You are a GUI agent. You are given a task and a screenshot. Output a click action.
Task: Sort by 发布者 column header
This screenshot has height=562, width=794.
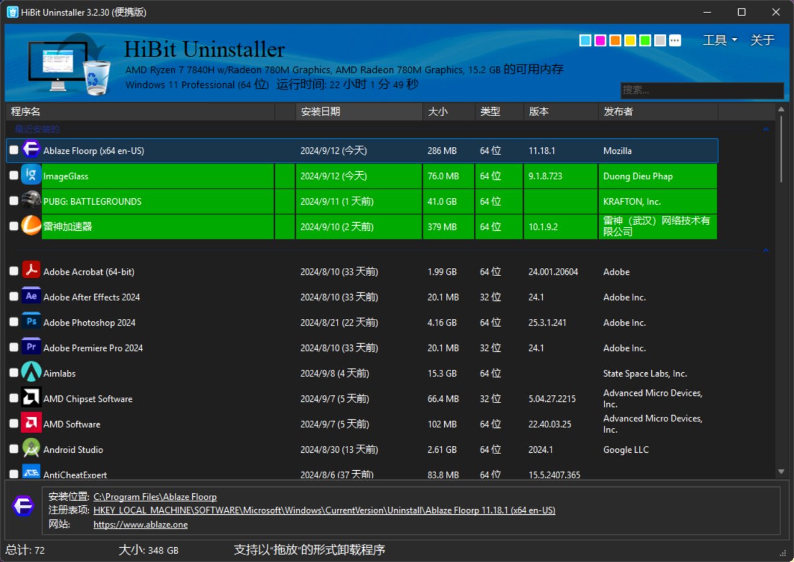tap(658, 112)
